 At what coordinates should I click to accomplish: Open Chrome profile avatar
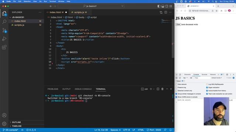(229, 11)
